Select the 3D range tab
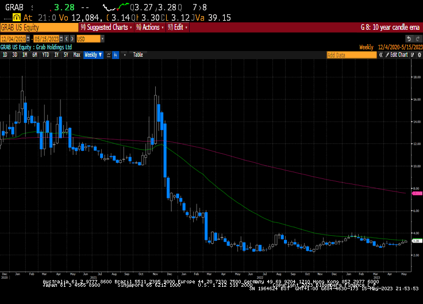 [15, 55]
